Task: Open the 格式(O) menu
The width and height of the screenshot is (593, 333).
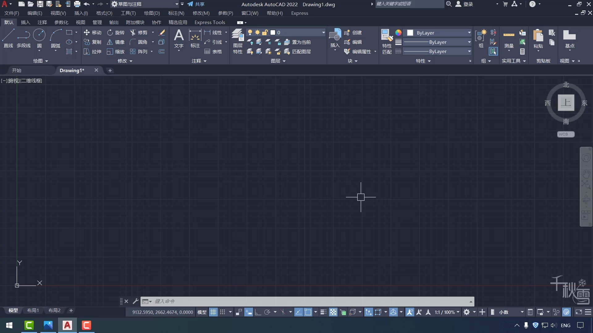Action: pyautogui.click(x=104, y=13)
